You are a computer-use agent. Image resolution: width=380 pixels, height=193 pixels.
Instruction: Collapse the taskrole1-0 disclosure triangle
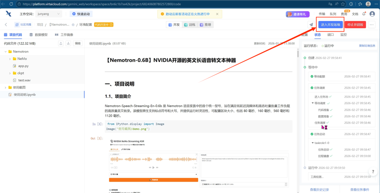313,143
